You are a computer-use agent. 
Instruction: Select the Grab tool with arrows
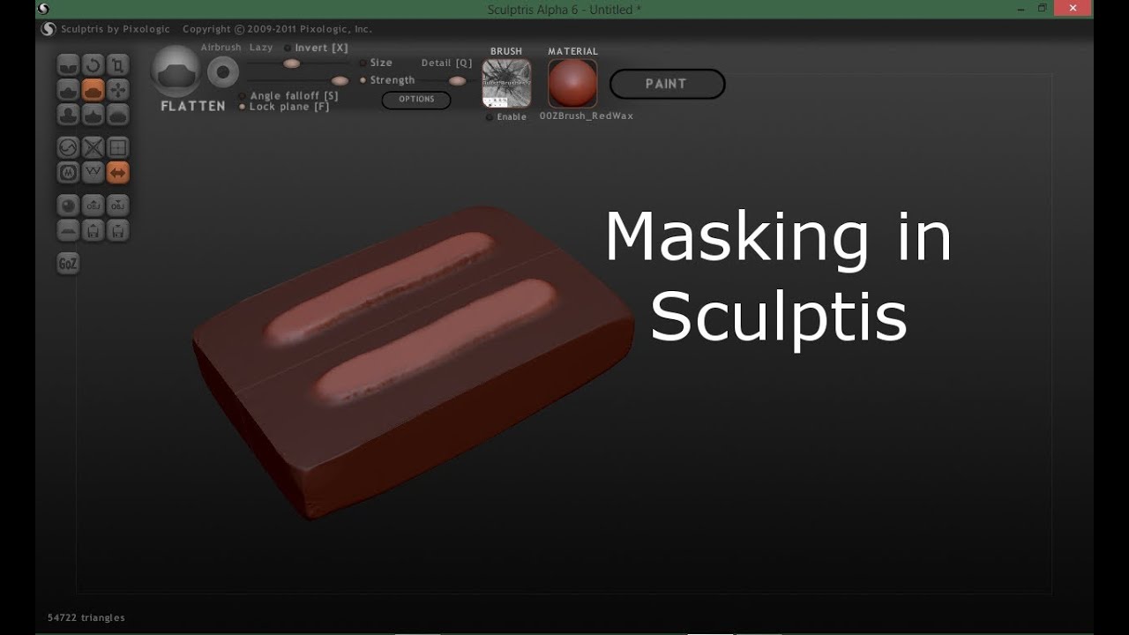coord(117,89)
